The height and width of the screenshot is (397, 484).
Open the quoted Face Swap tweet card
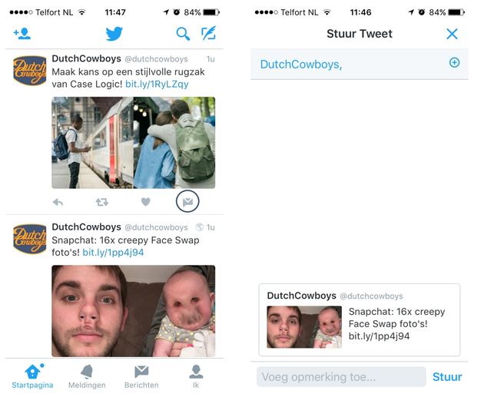tap(360, 320)
